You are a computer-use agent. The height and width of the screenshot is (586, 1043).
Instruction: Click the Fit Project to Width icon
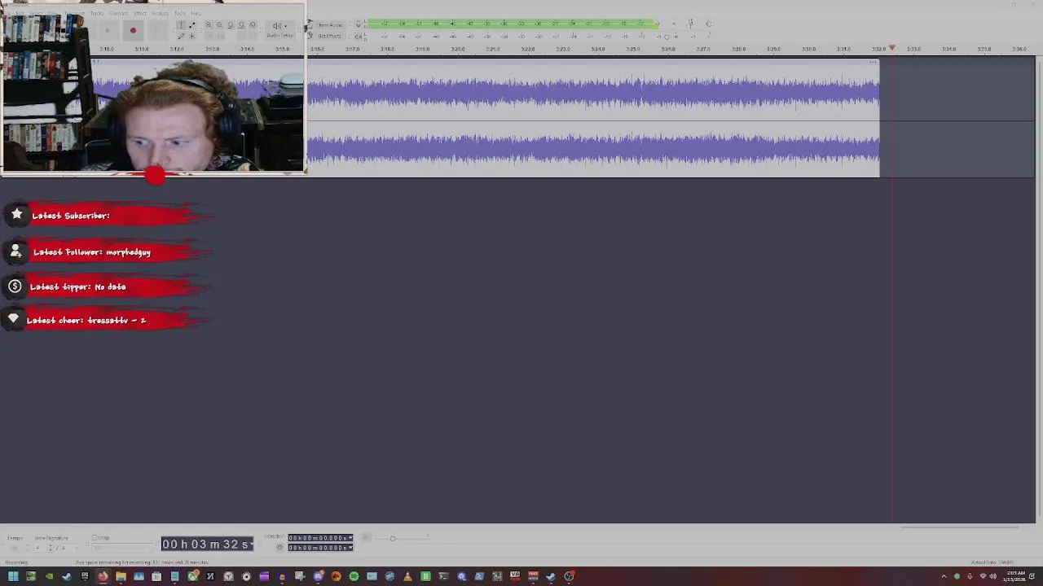point(241,24)
